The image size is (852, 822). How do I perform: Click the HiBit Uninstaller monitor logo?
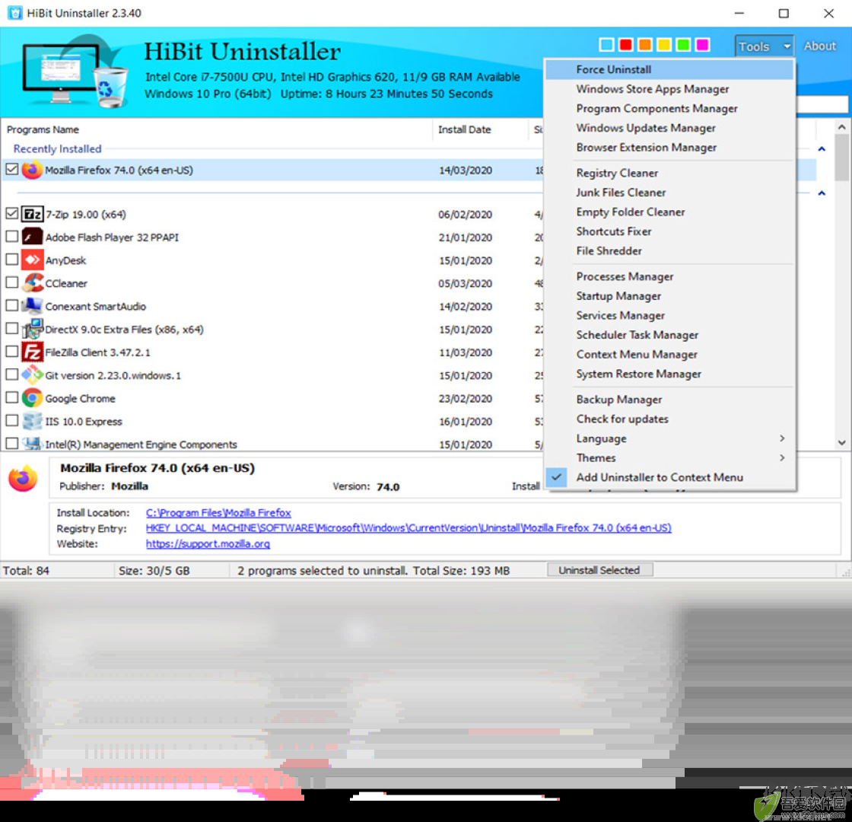click(75, 71)
